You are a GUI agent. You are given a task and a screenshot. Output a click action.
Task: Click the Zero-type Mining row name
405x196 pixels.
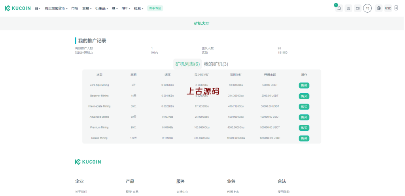click(x=99, y=85)
